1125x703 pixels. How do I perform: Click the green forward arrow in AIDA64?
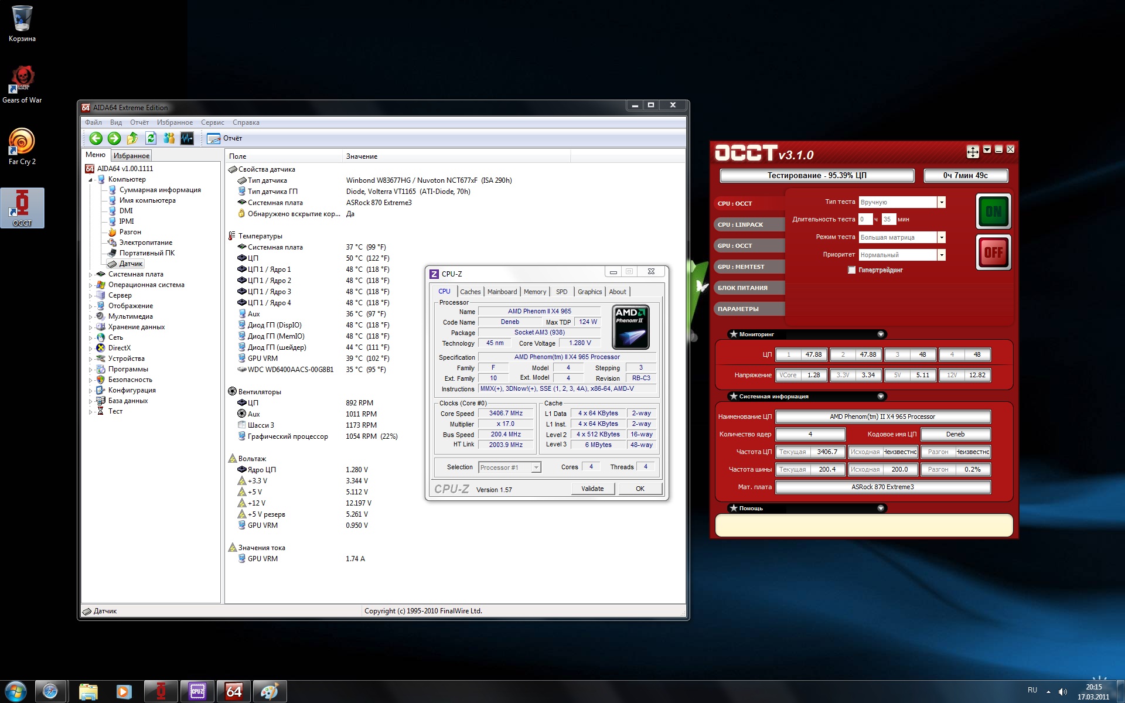(x=114, y=138)
